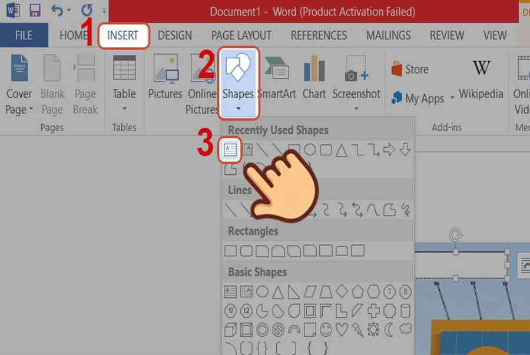Select the Freeform shape in Lines
Image resolution: width=530 pixels, height=355 pixels.
(x=389, y=210)
